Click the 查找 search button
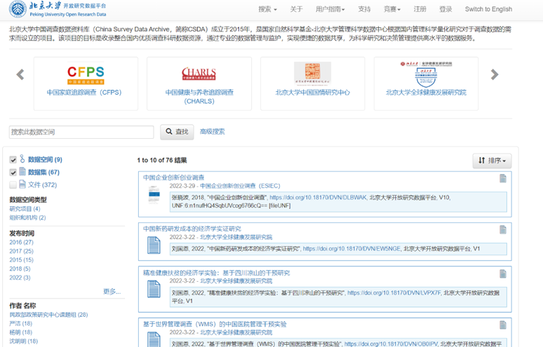 [x=177, y=132]
